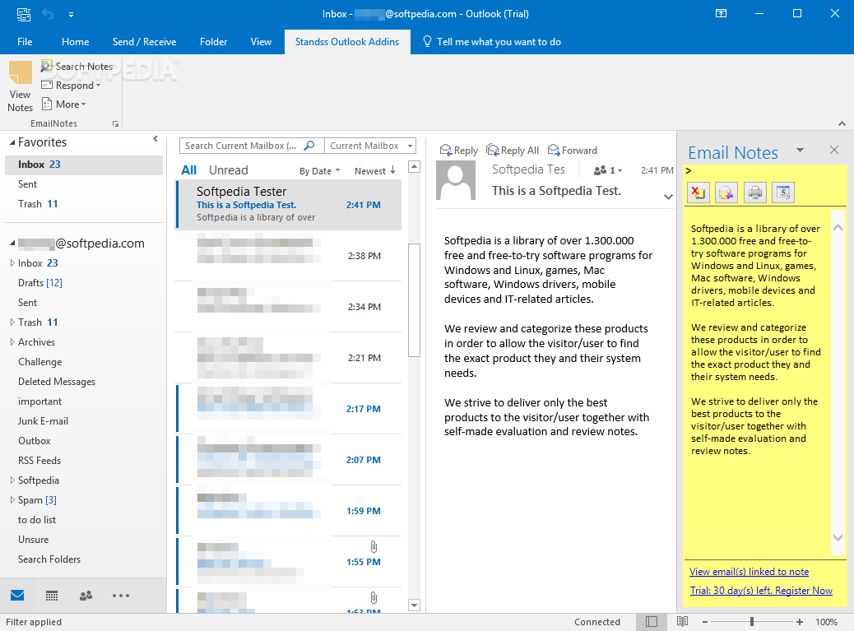This screenshot has width=854, height=631.
Task: Open the Respond dropdown
Action: (72, 86)
